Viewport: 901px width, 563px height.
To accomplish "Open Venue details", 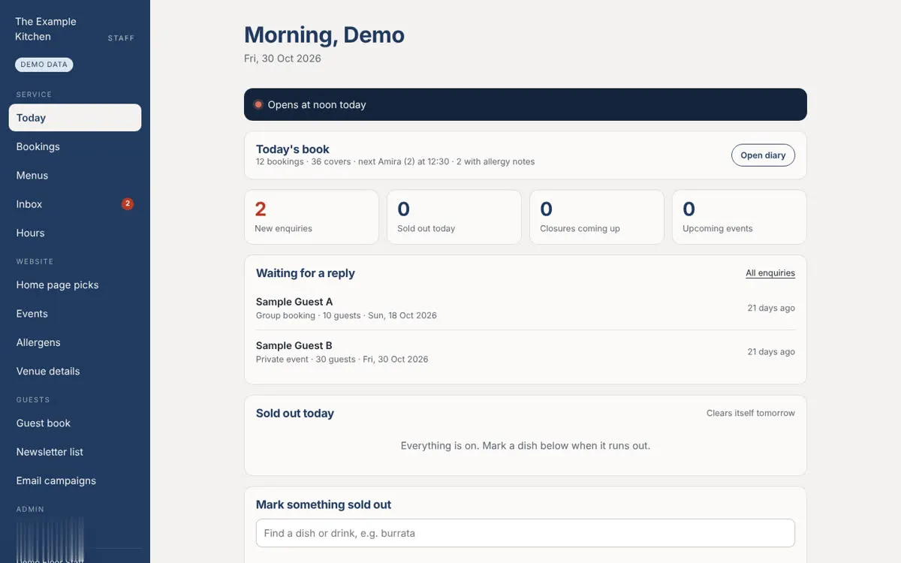I will click(75, 371).
